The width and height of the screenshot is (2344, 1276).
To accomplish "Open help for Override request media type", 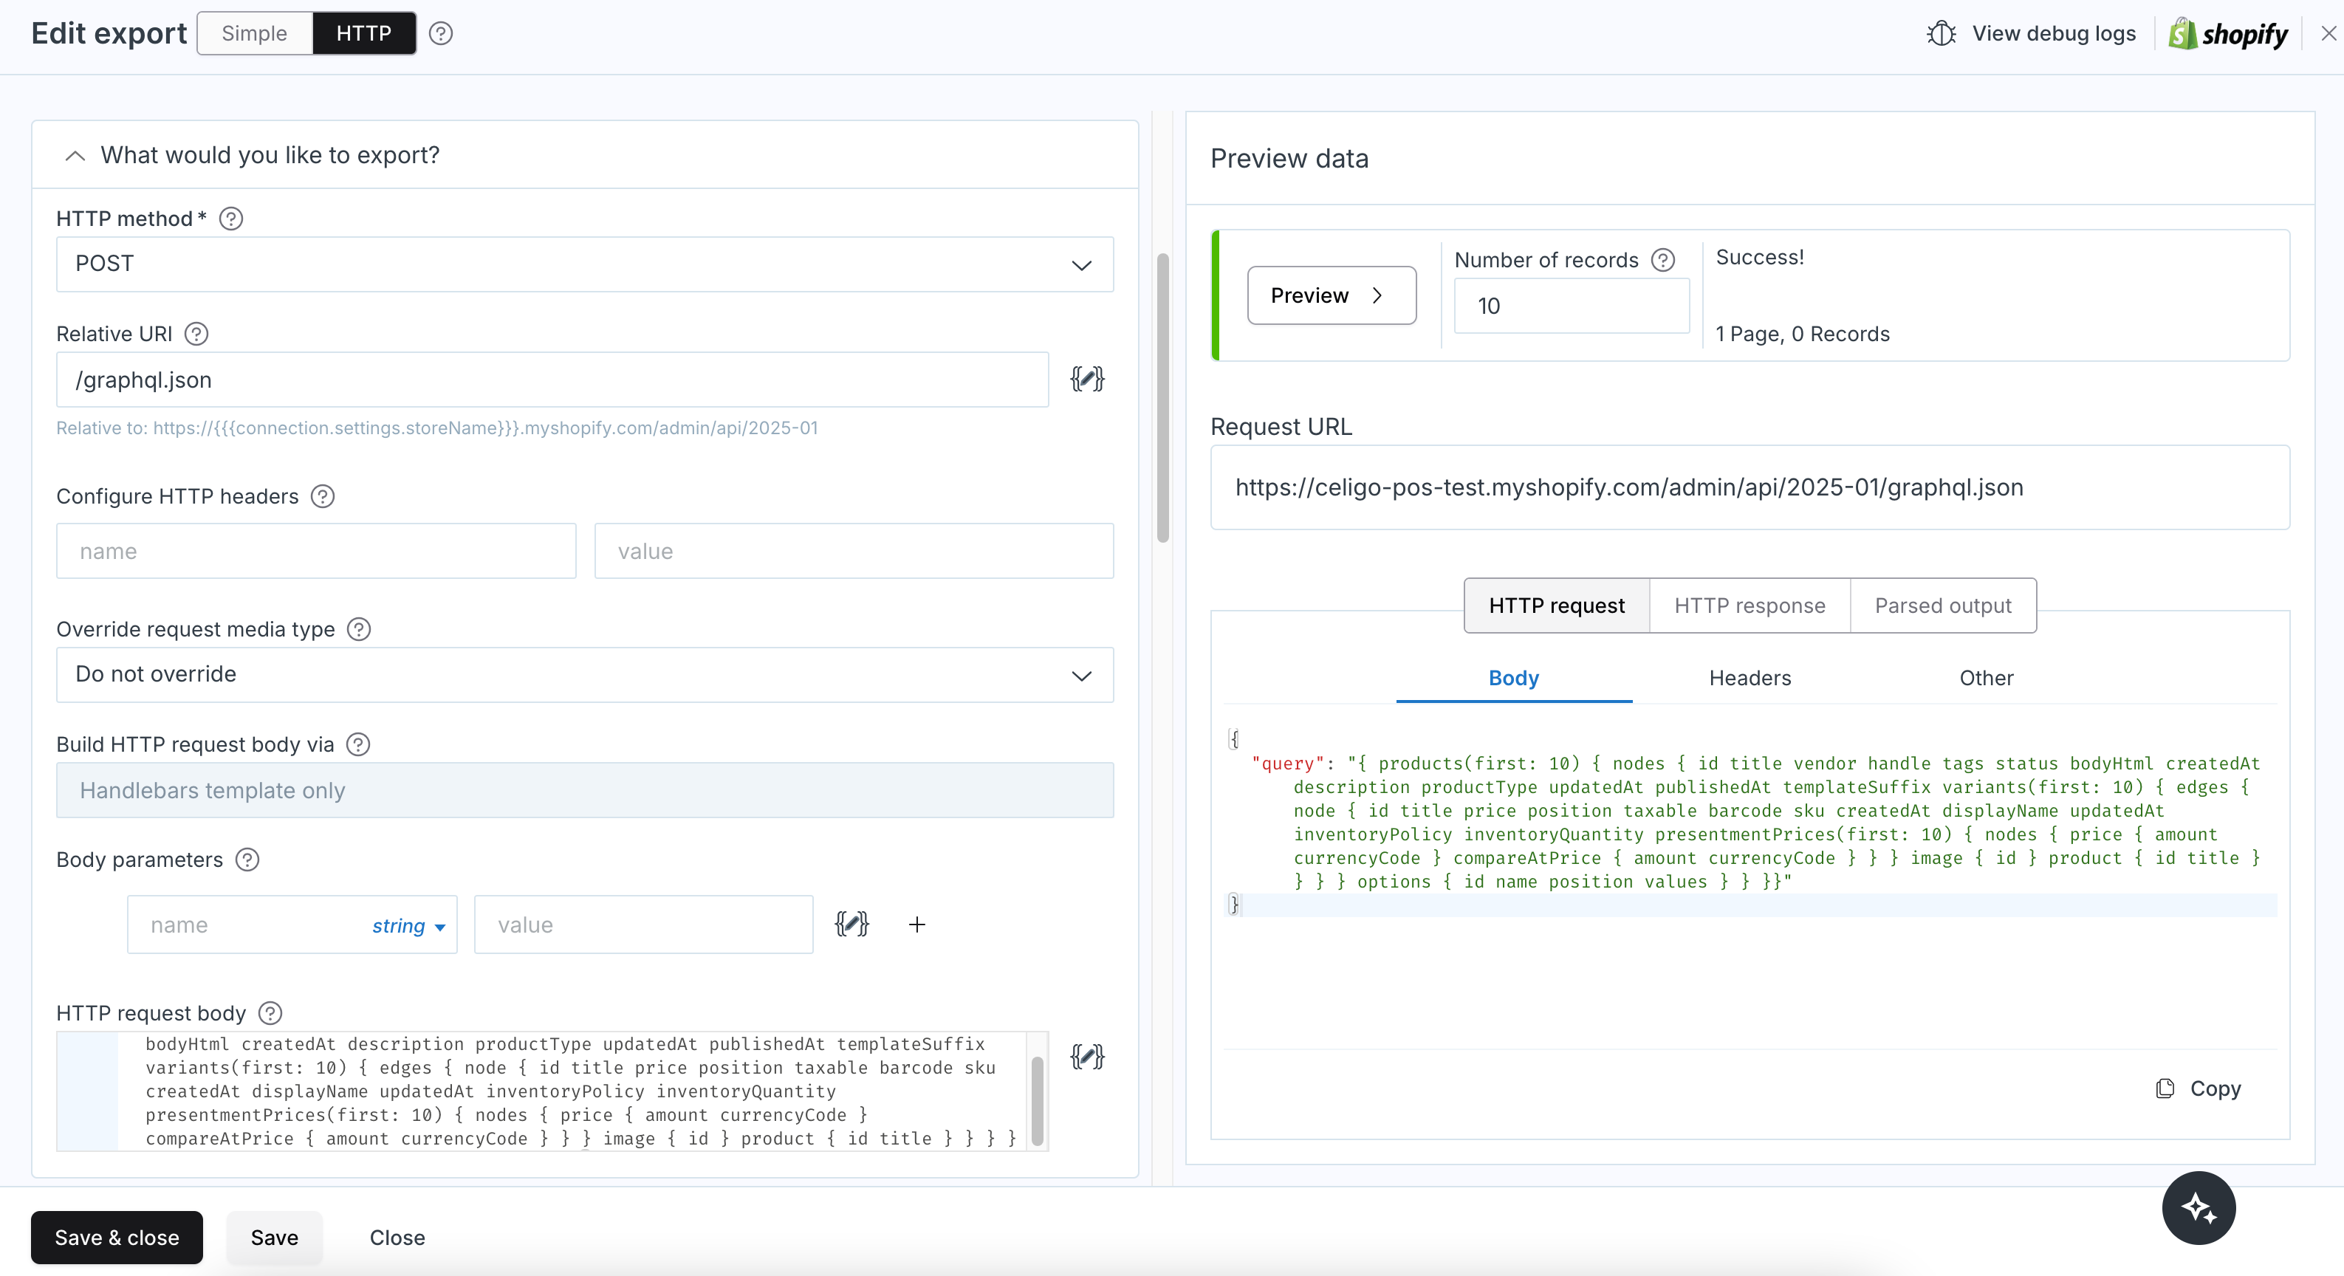I will [x=358, y=629].
